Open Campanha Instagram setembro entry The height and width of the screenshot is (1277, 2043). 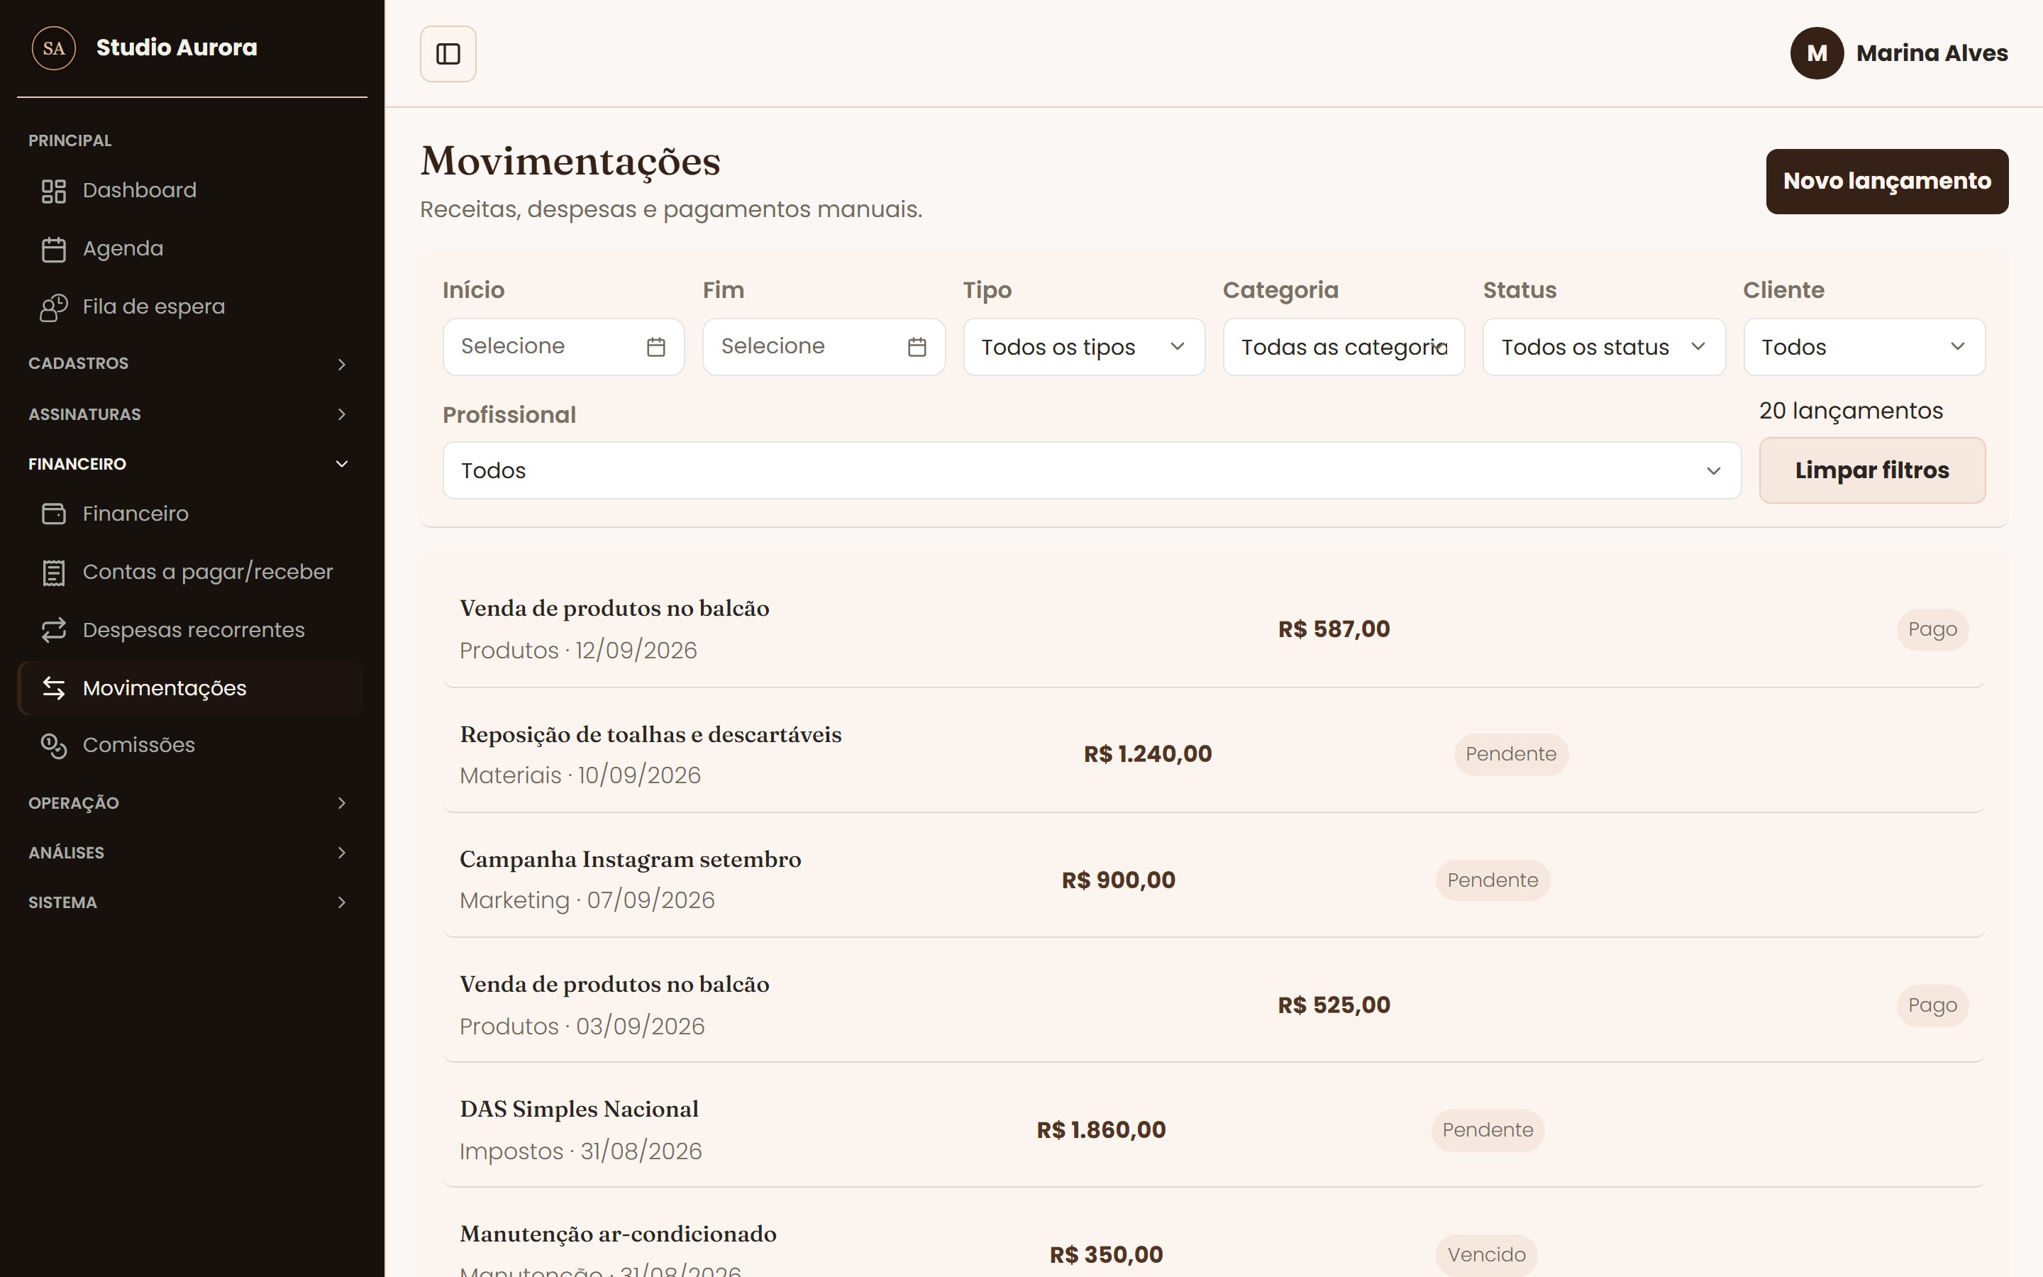coord(1214,879)
